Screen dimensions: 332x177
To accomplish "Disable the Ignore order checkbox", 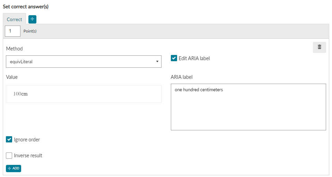I will [x=9, y=139].
